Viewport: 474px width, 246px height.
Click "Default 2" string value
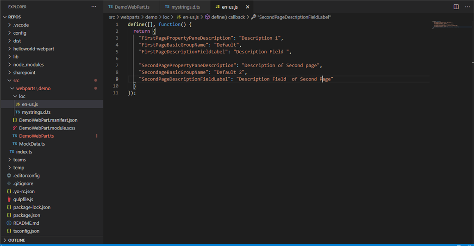(229, 73)
